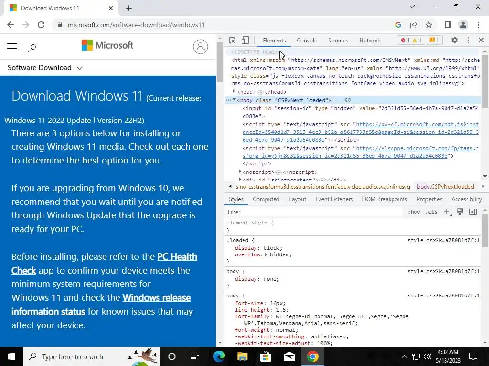Open Chrome three-dot menu
The height and width of the screenshot is (366, 489).
pyautogui.click(x=478, y=25)
